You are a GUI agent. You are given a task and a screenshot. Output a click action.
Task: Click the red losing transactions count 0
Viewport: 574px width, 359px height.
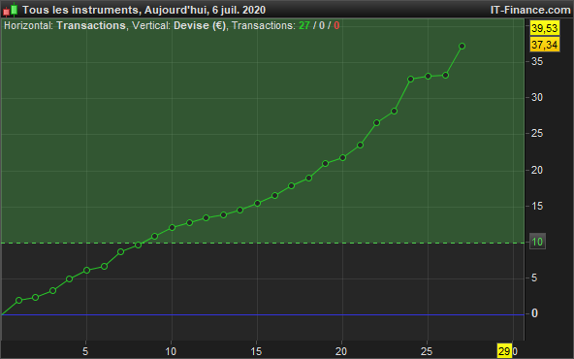tap(336, 25)
